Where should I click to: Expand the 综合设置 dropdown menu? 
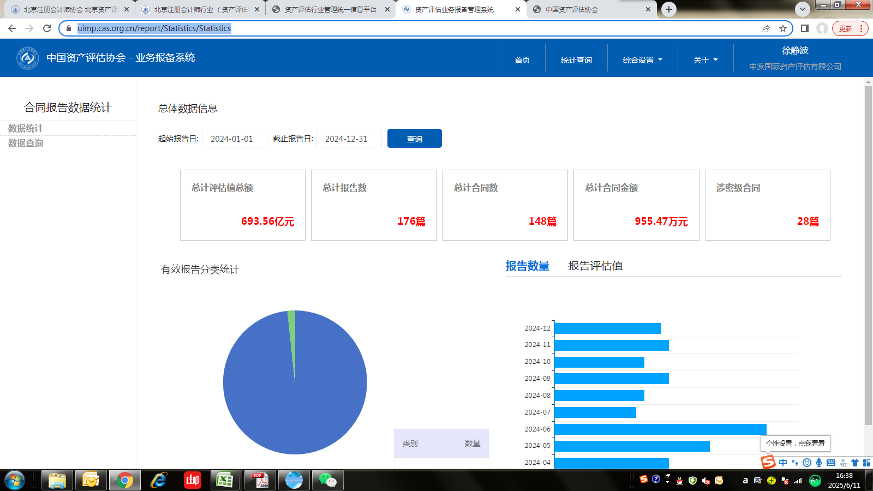[642, 60]
